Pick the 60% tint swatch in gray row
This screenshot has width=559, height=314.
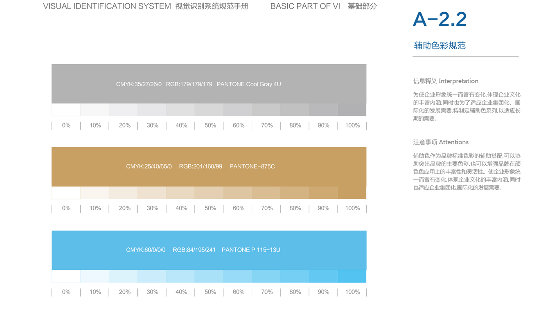tap(238, 110)
